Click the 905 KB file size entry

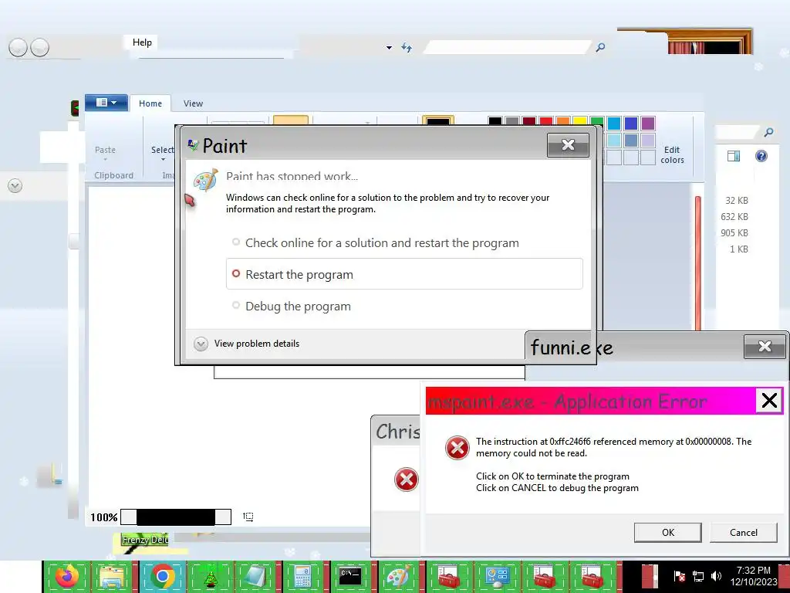tap(734, 233)
